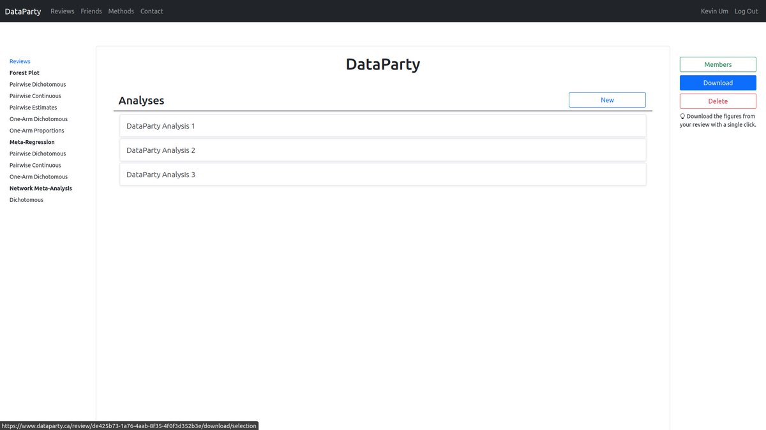Open DataParty Analysis 1
Viewport: 766px width, 430px height.
pos(383,126)
